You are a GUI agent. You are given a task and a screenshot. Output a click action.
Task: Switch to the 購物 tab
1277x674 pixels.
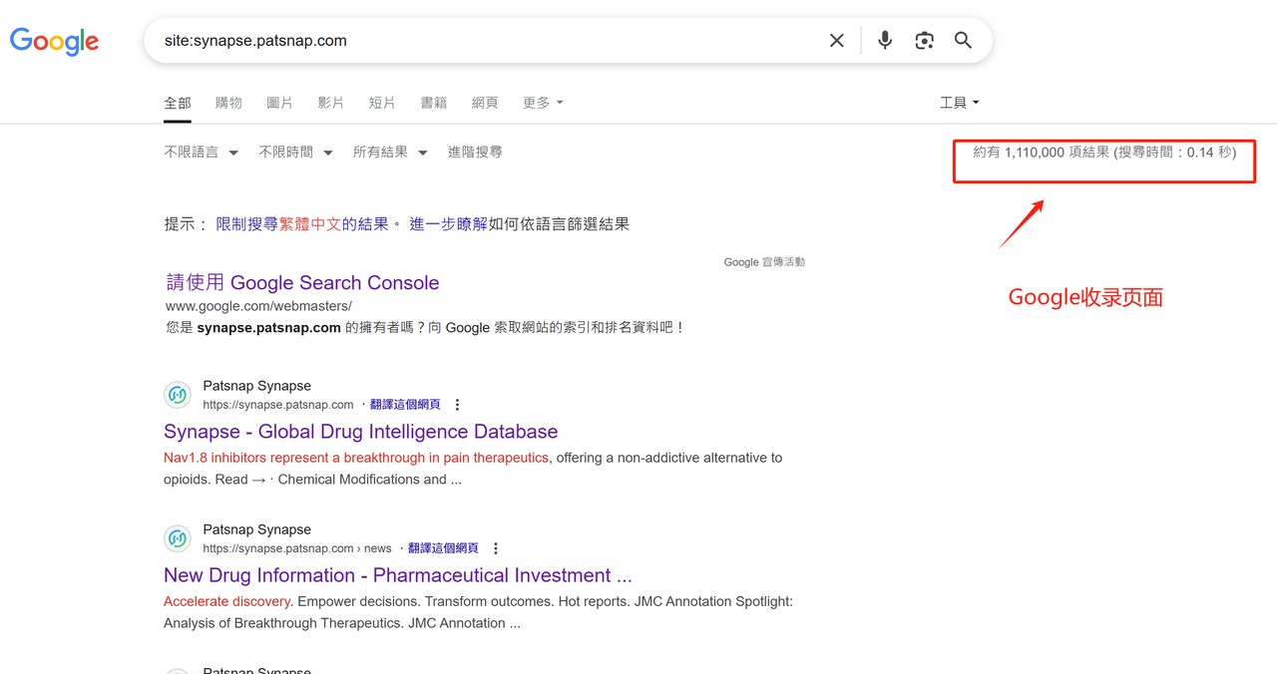pos(228,103)
